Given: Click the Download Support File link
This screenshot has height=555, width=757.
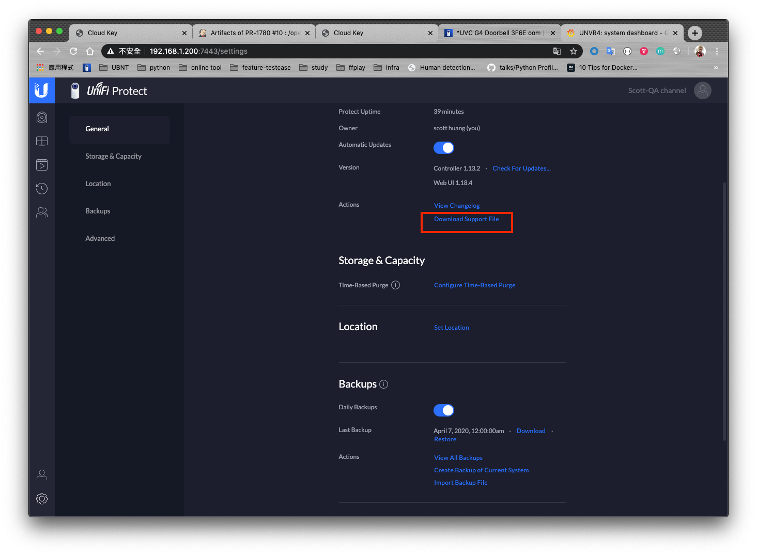Looking at the screenshot, I should [466, 219].
